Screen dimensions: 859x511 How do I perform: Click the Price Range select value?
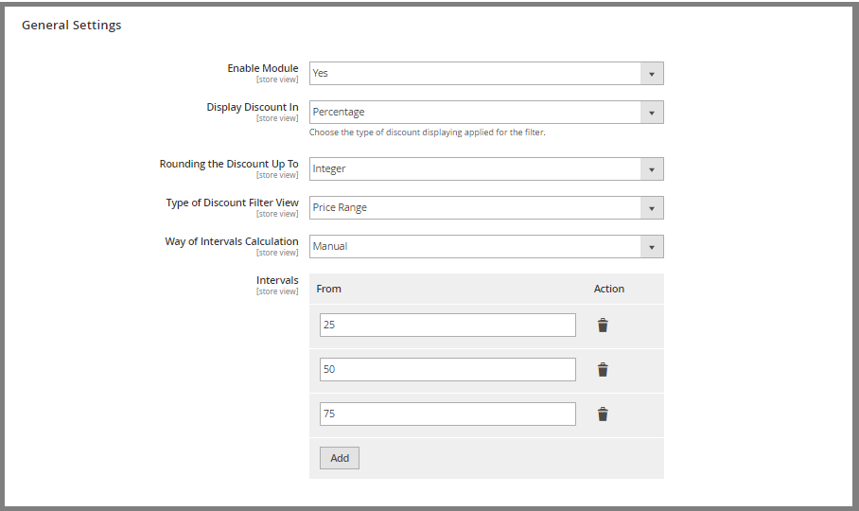coord(340,207)
